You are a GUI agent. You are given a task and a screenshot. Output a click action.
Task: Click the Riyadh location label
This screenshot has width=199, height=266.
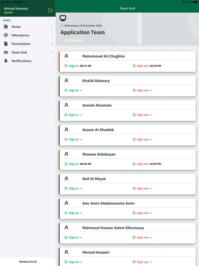point(8,12)
